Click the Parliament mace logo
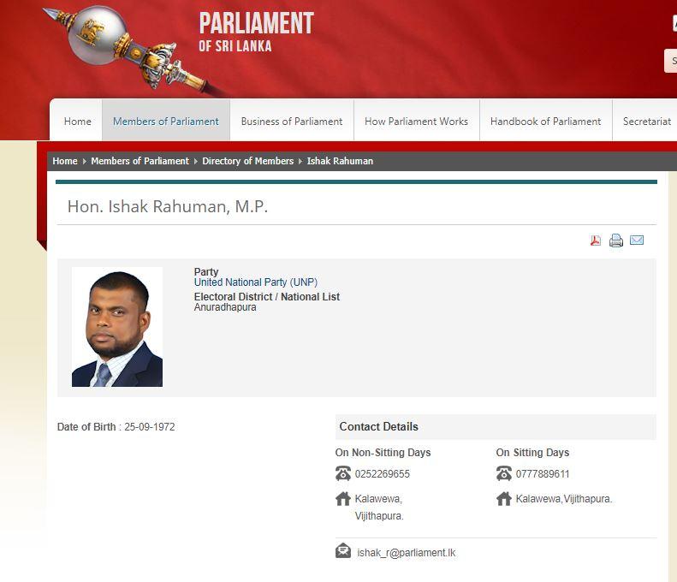Viewport: 677px width, 582px height. tap(129, 48)
